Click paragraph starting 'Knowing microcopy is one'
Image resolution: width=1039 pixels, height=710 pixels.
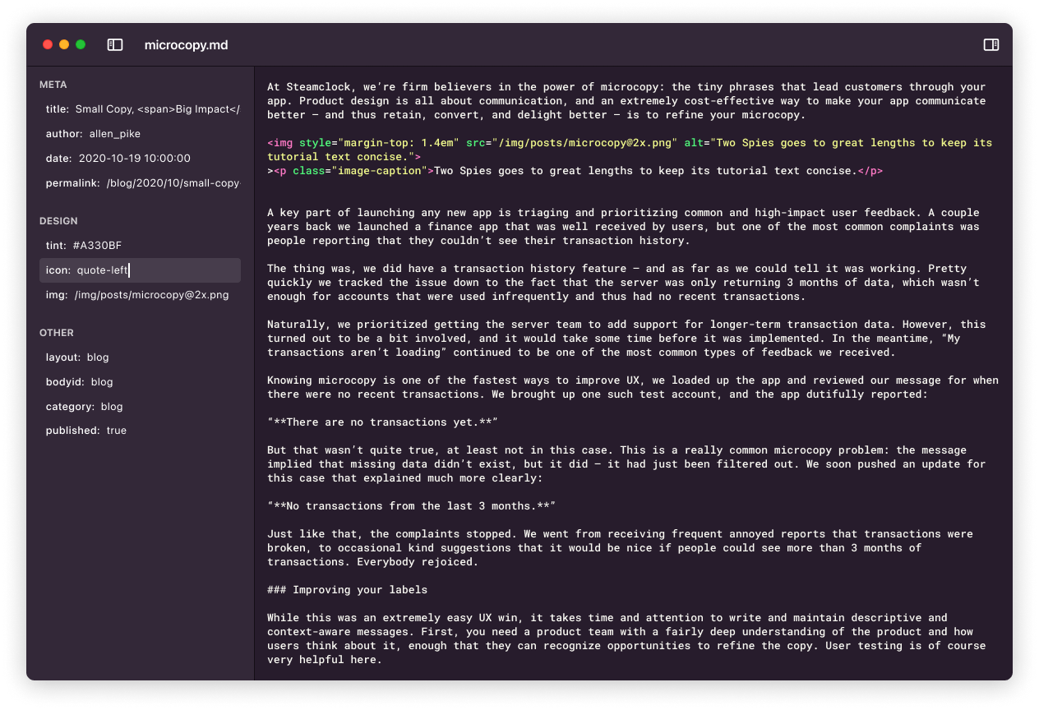(633, 387)
